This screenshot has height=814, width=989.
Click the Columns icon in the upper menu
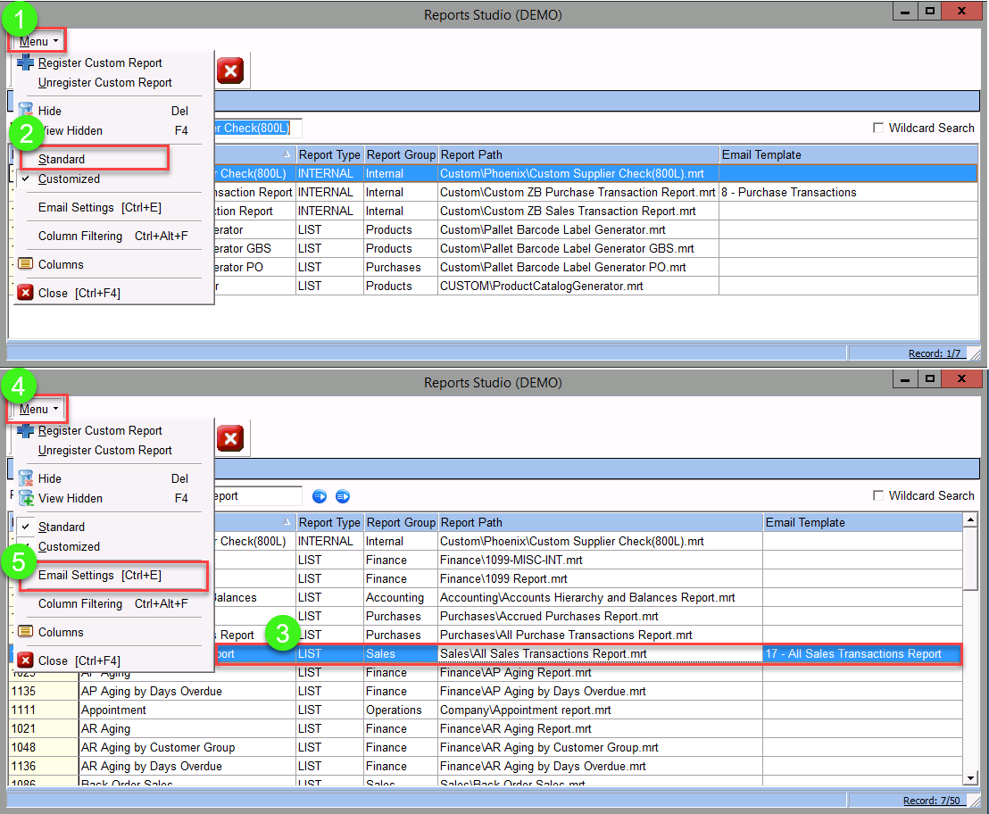click(25, 264)
